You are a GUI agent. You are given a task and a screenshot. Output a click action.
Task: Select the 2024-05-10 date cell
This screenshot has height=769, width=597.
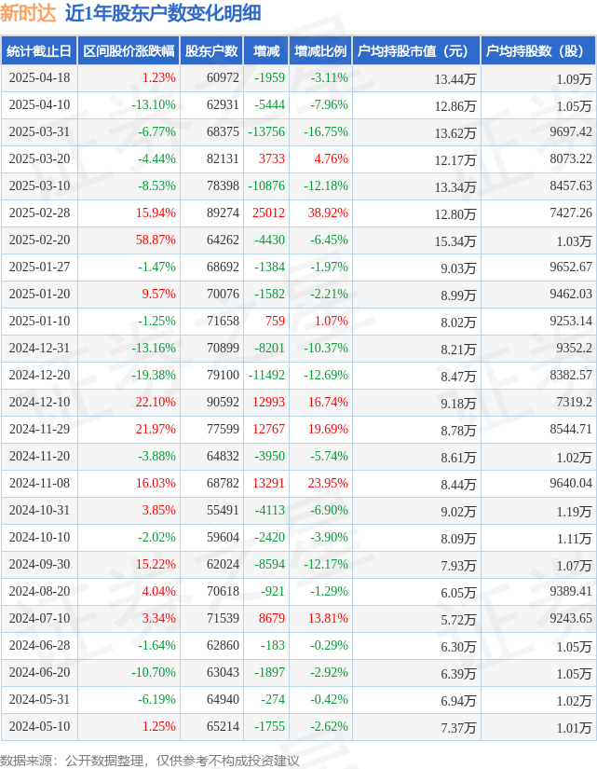39,726
